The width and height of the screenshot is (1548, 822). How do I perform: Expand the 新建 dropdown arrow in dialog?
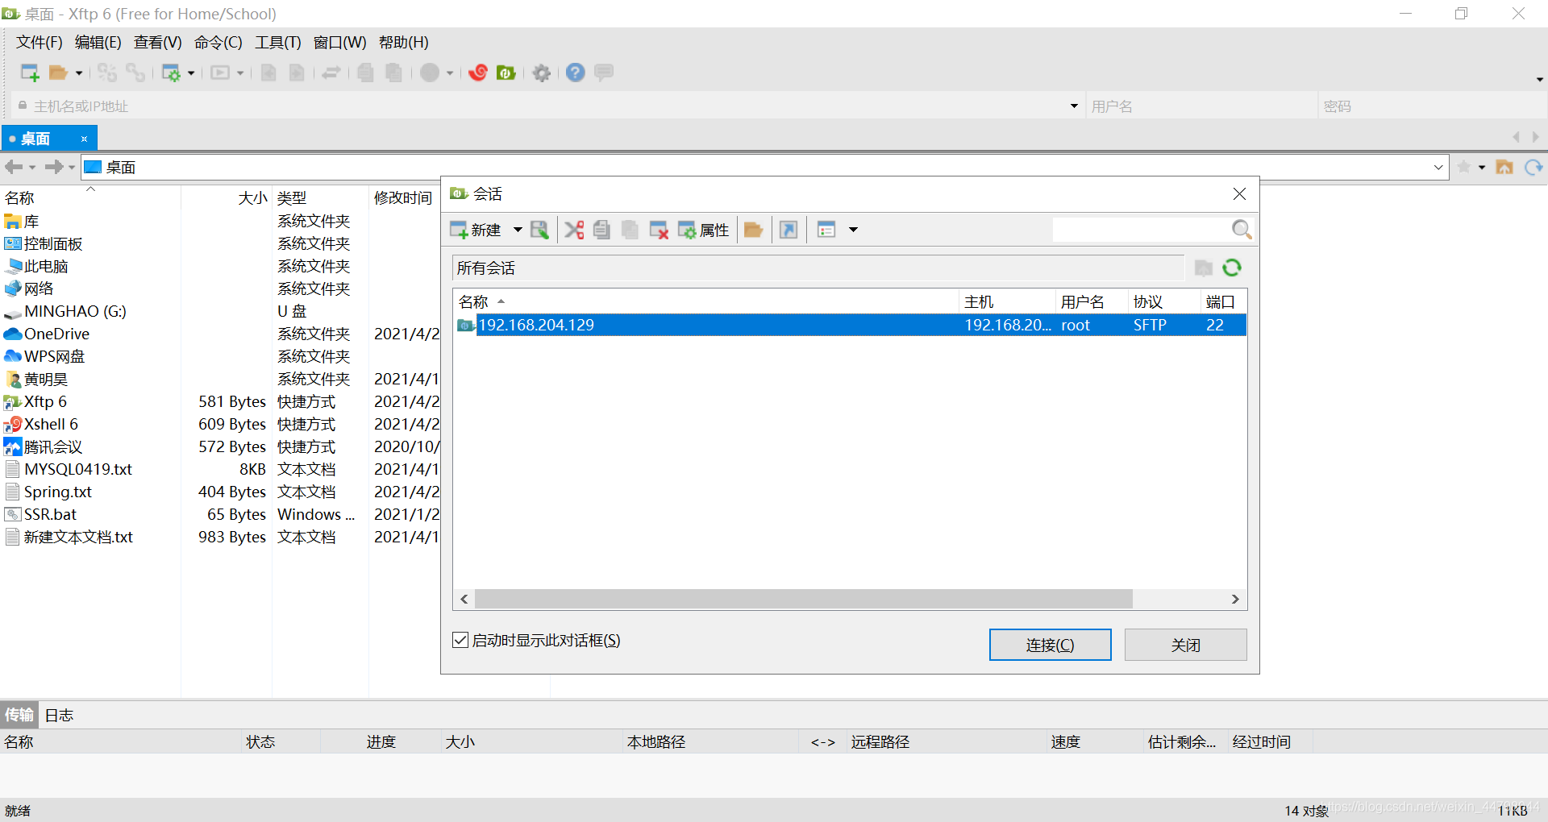[518, 230]
